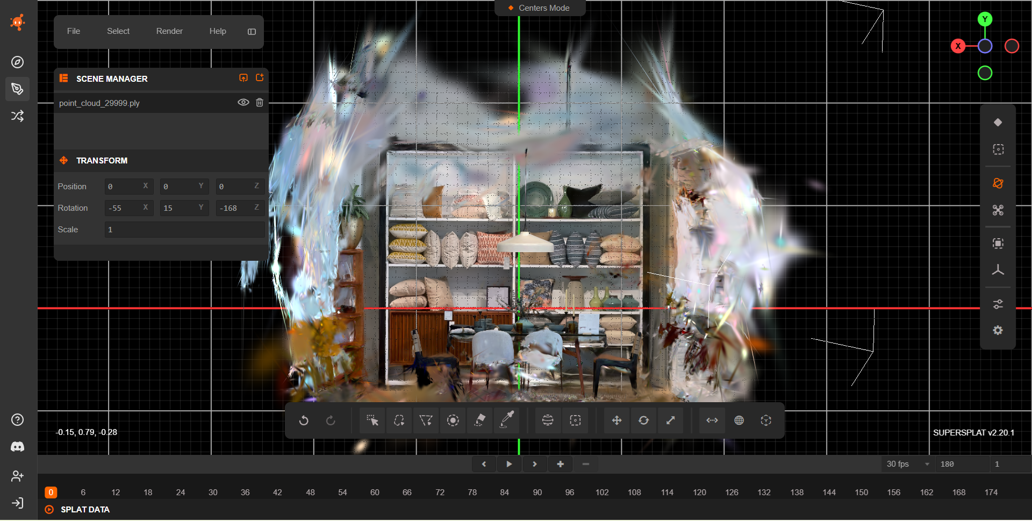Image resolution: width=1032 pixels, height=521 pixels.
Task: Step to the next timeline frame
Action: [535, 464]
